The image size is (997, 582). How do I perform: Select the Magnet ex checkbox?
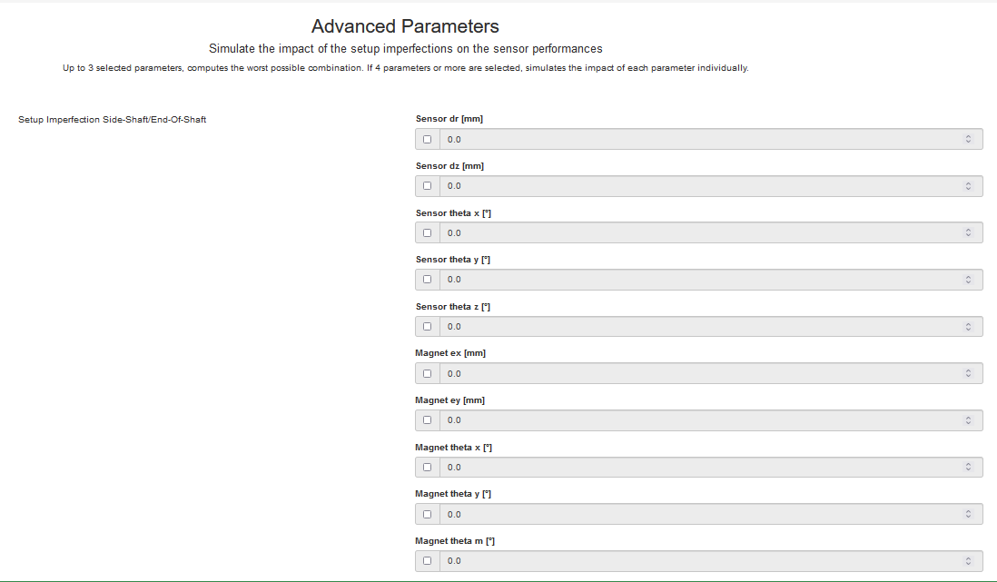click(428, 373)
